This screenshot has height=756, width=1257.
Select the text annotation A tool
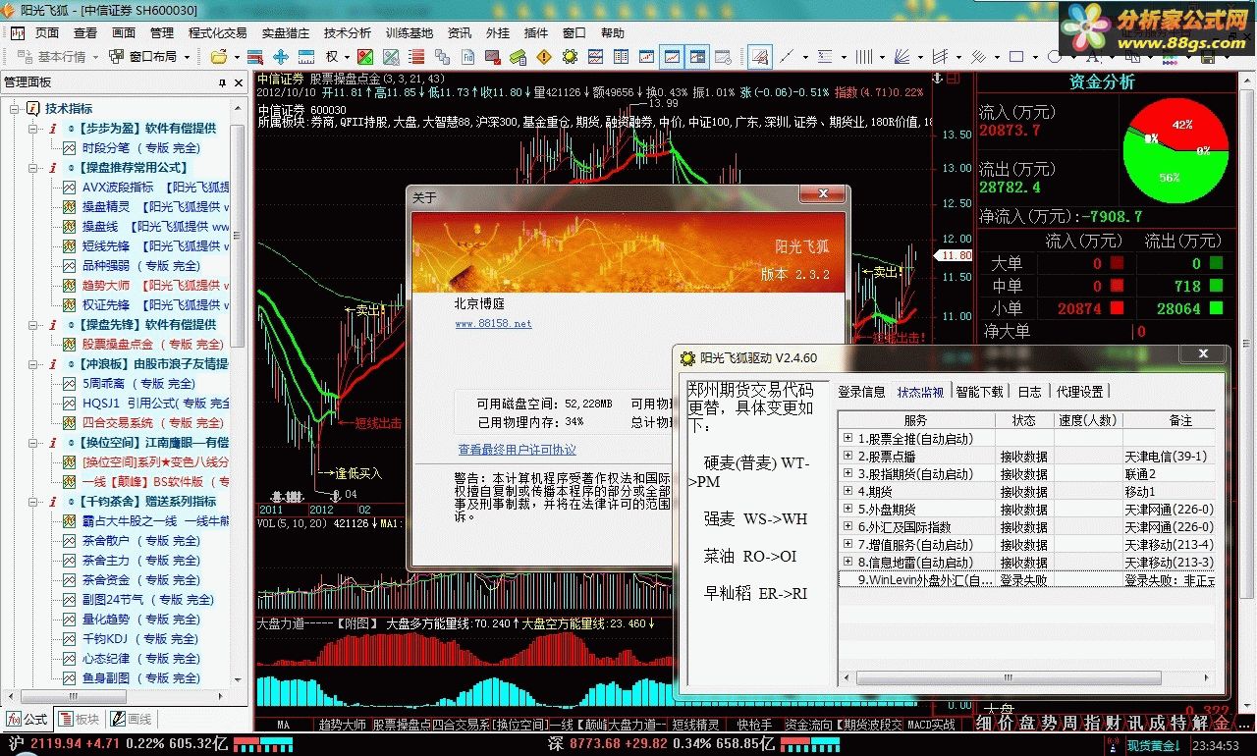1092,57
